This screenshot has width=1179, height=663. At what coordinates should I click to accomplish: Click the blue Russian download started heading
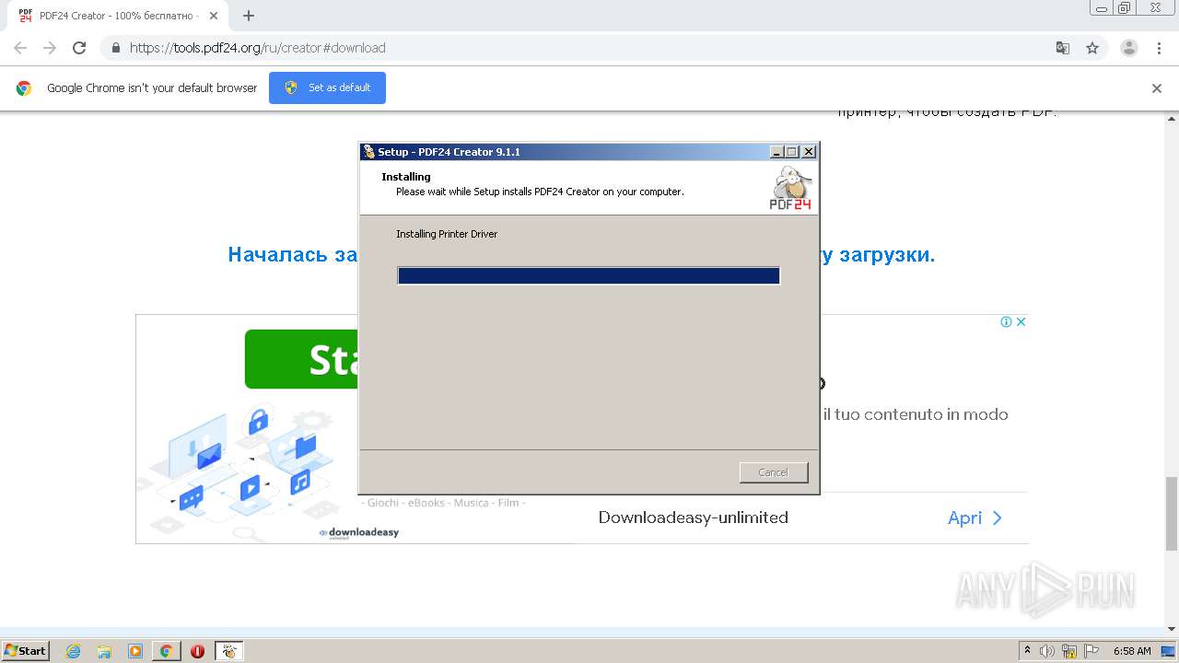tap(581, 255)
